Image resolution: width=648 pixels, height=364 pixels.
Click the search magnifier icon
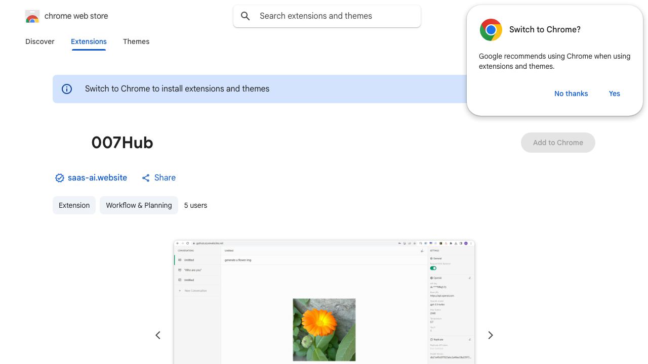pos(246,16)
